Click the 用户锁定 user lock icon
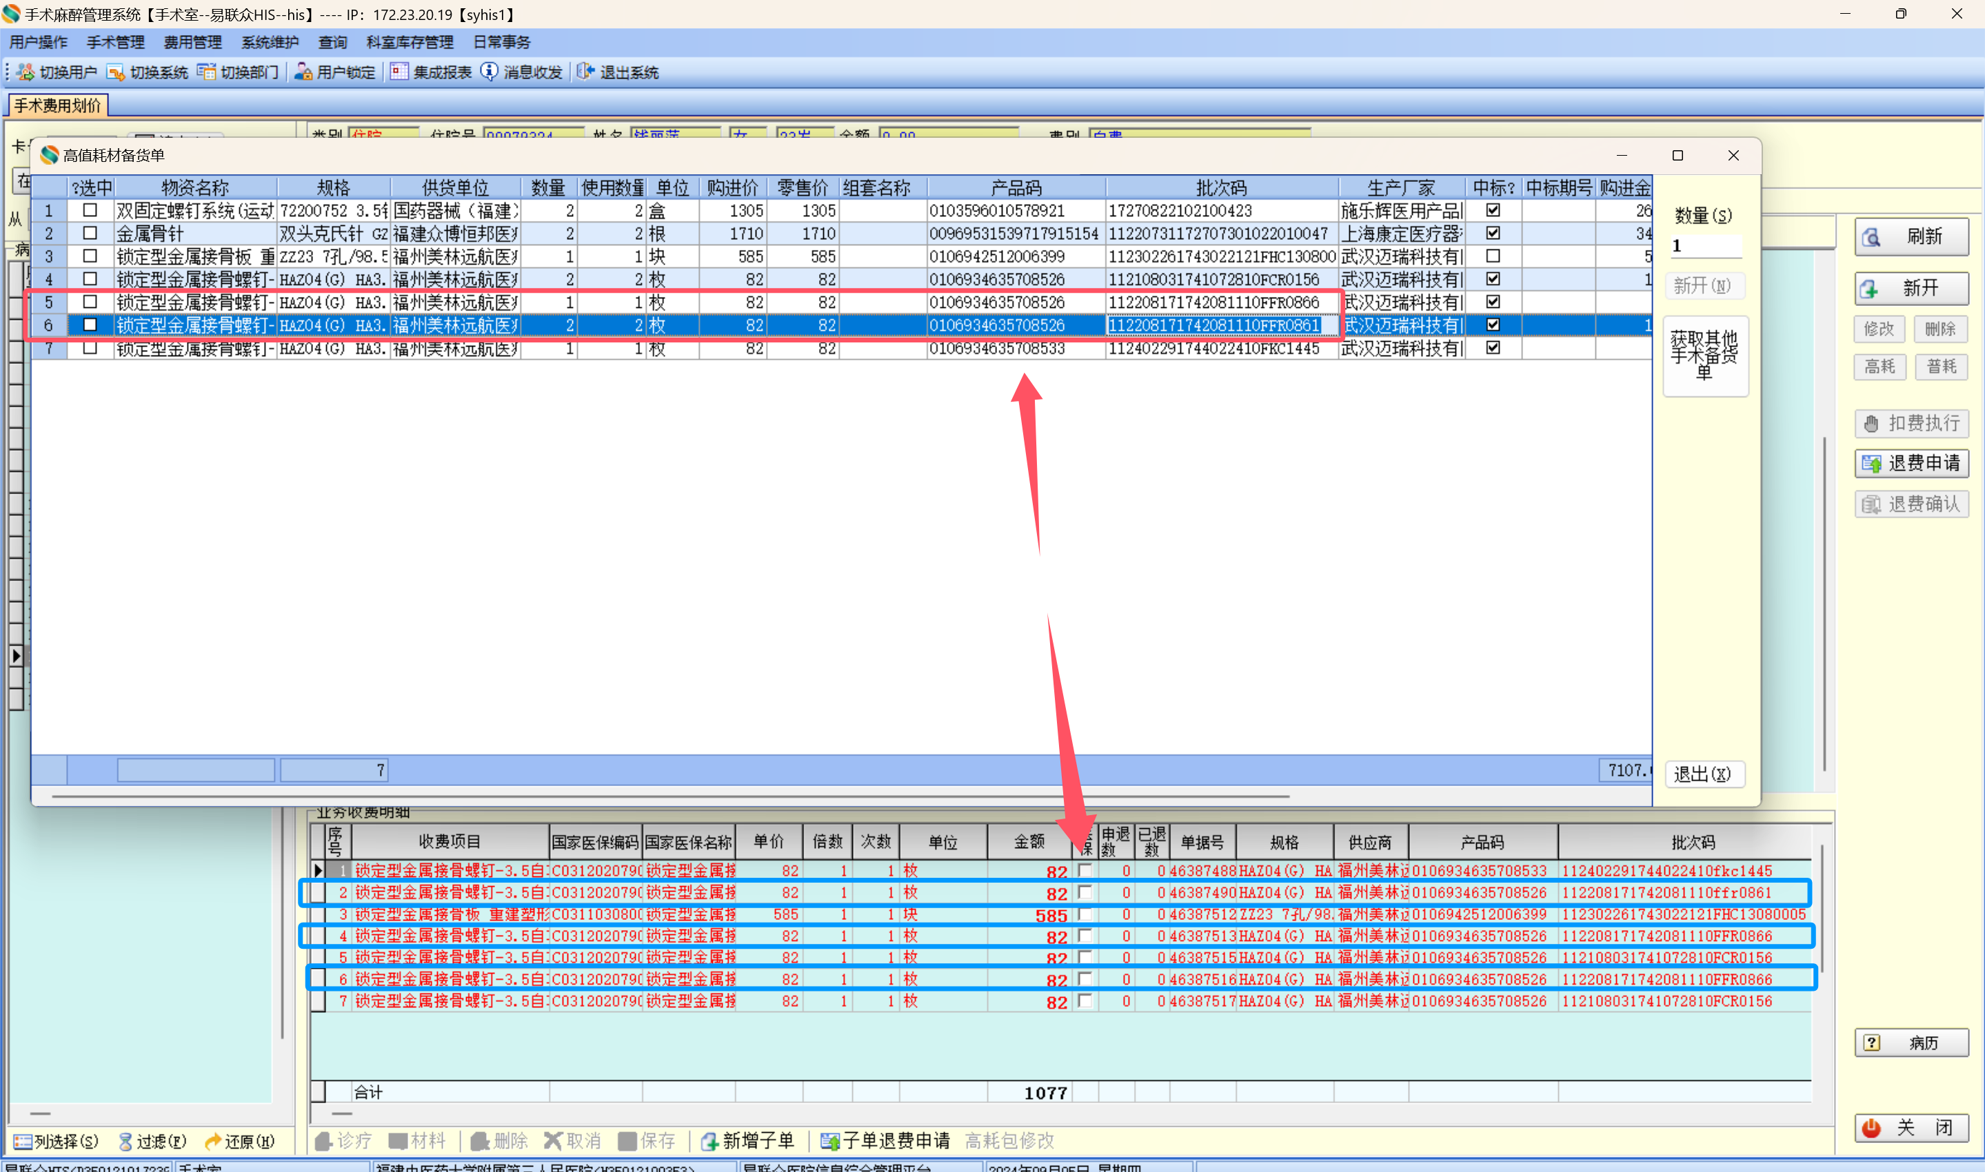This screenshot has width=1985, height=1172. (303, 72)
